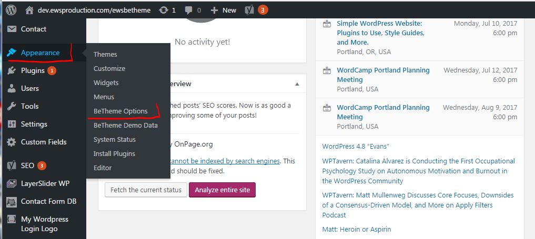
Task: Open WPTavern Catalina Alvarez article link
Action: (x=418, y=171)
